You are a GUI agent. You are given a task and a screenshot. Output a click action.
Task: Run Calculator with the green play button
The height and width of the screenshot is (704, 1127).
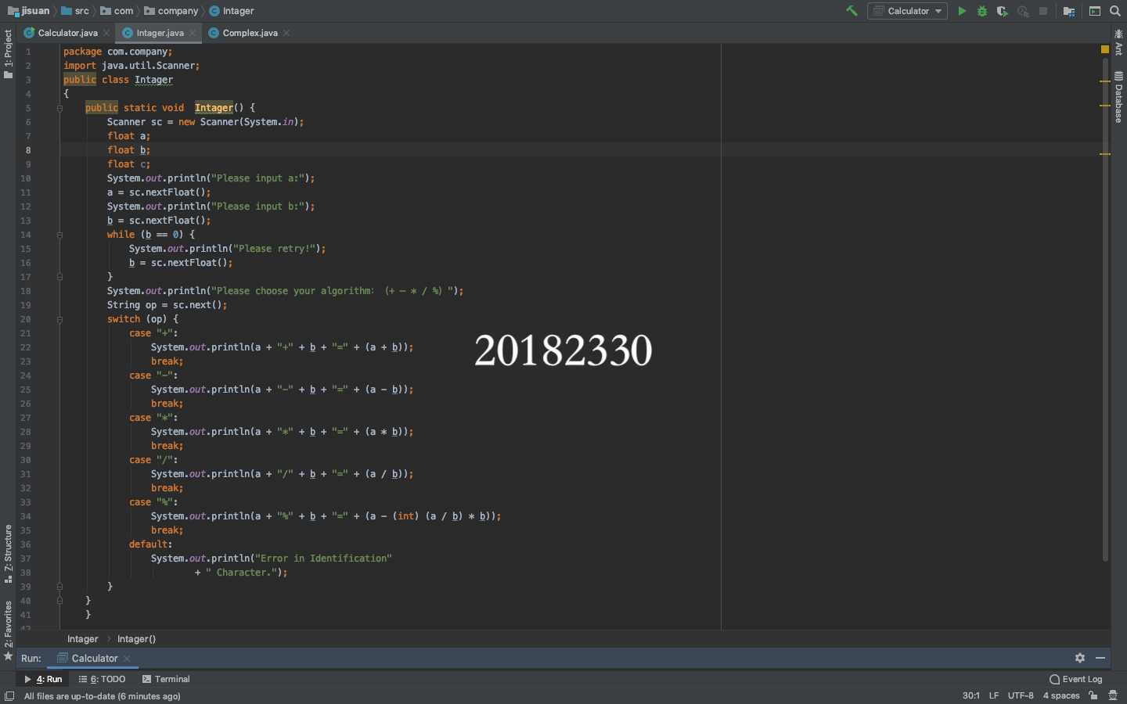tap(962, 11)
